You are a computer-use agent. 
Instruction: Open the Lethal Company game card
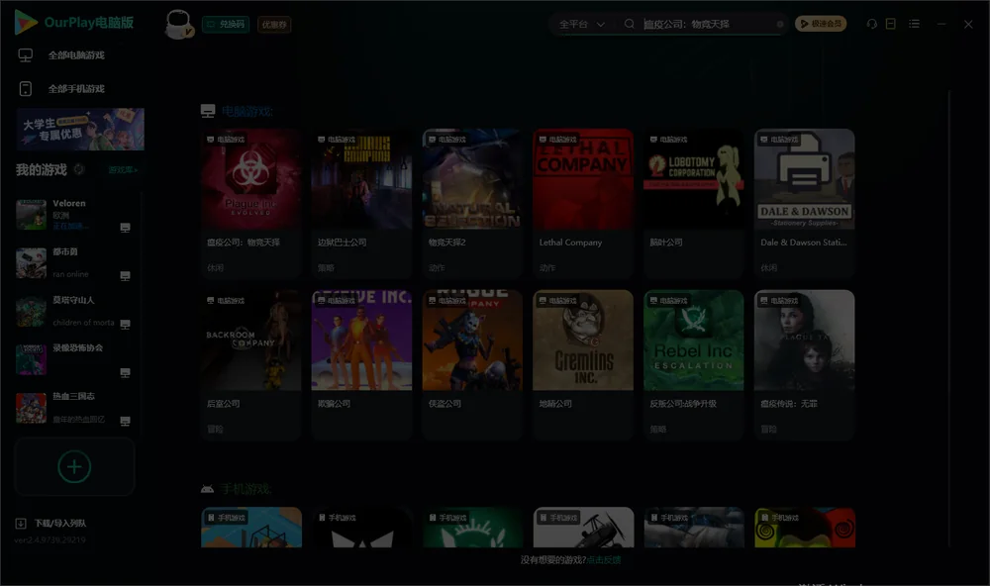pyautogui.click(x=583, y=204)
